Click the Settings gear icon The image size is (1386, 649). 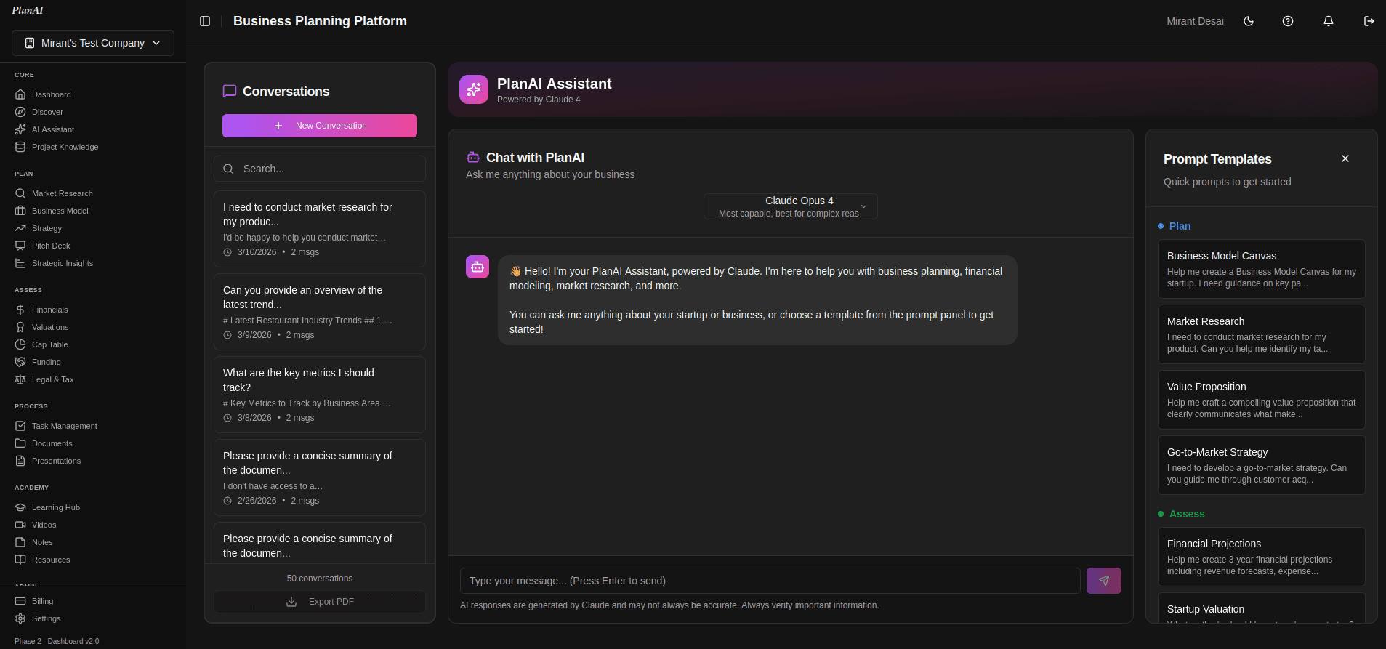[x=20, y=618]
